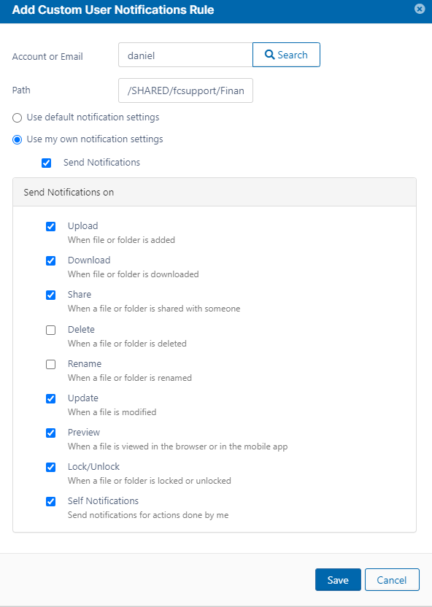Select Use my own notification settings
432x607 pixels.
click(17, 139)
